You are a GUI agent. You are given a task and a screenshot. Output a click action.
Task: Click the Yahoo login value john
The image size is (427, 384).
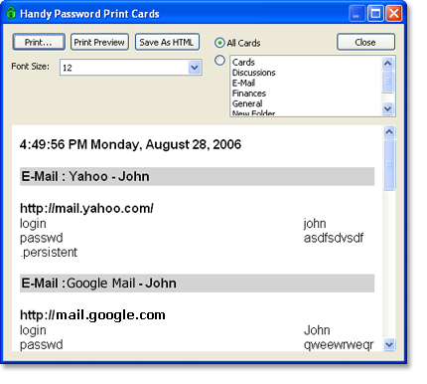click(x=315, y=224)
